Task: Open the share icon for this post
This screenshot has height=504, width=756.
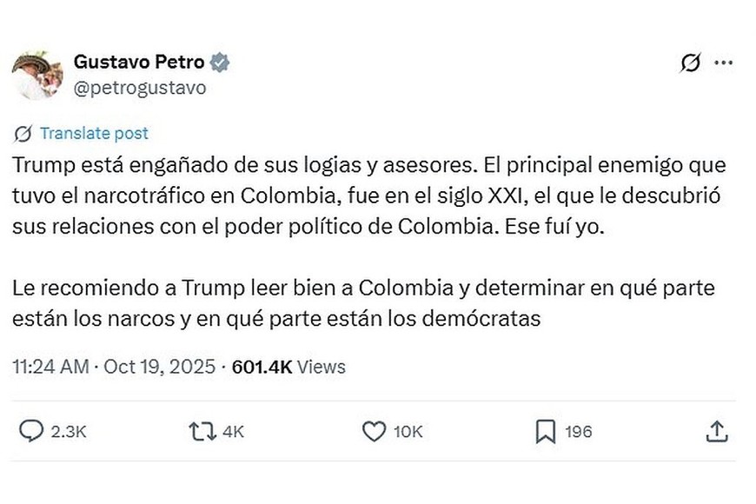Action: (x=718, y=429)
